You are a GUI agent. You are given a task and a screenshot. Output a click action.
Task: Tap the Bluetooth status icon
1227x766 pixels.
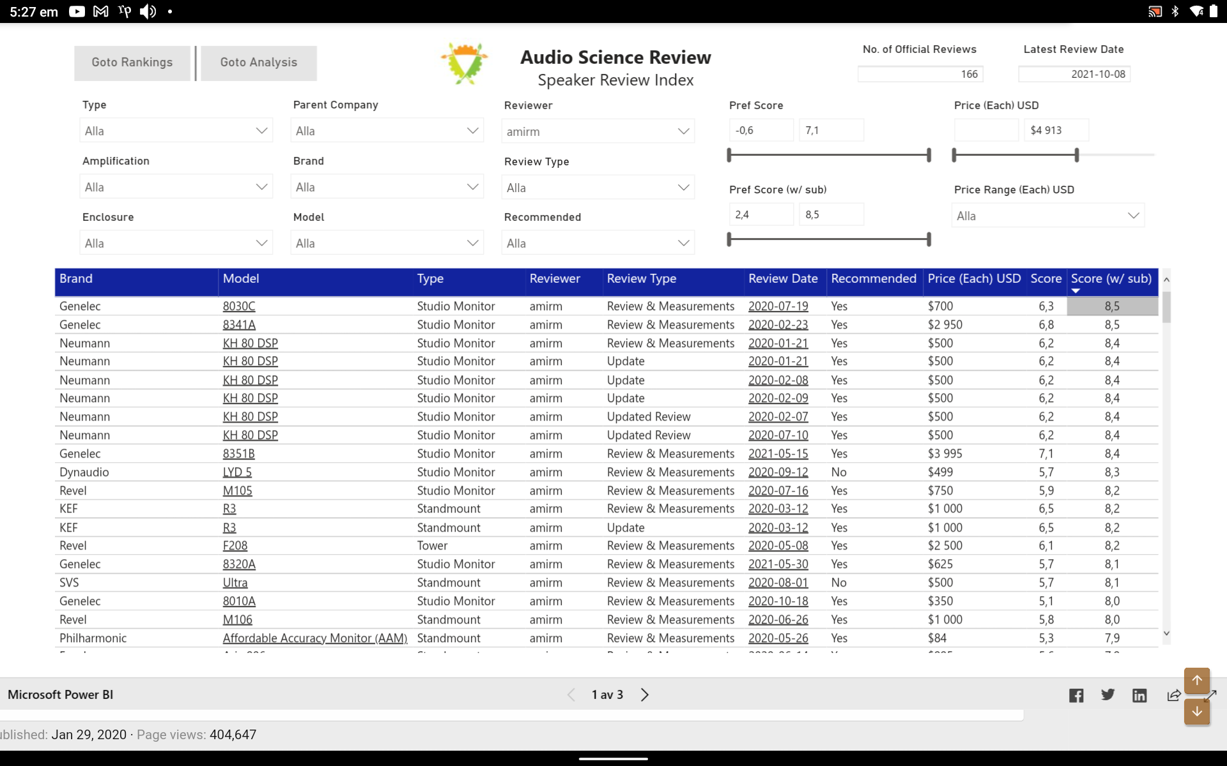[1175, 11]
